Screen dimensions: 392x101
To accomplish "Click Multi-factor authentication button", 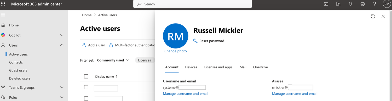I will coord(132,45).
